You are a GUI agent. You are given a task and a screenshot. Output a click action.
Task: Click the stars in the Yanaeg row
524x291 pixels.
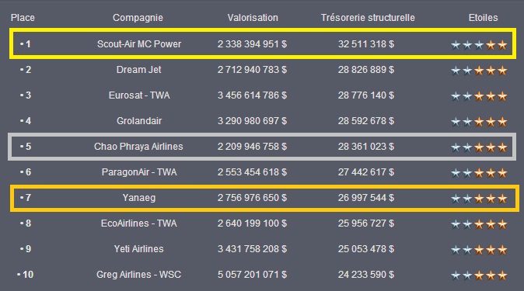pyautogui.click(x=479, y=199)
